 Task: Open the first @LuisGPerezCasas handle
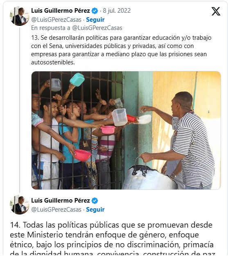coord(56,20)
